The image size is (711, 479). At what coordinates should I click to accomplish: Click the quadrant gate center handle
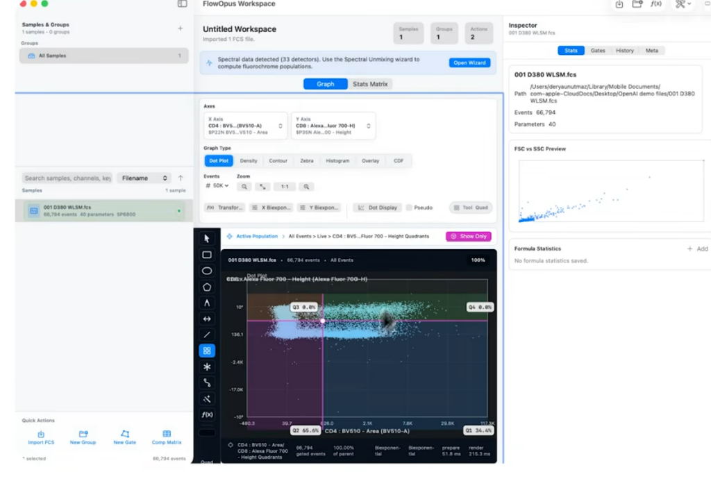point(322,321)
